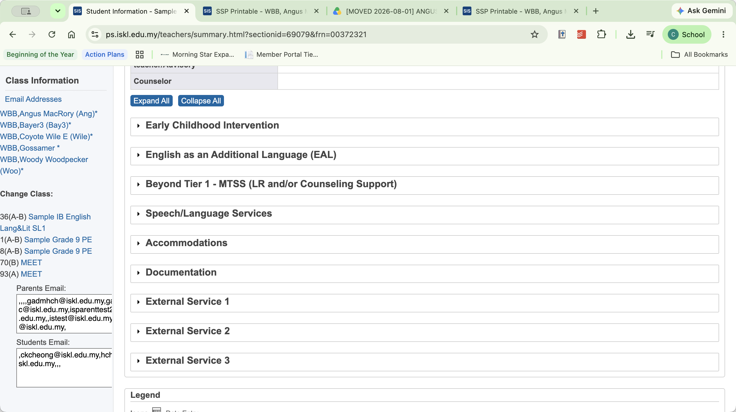
Task: Expand External Service 2 section
Action: 424,333
